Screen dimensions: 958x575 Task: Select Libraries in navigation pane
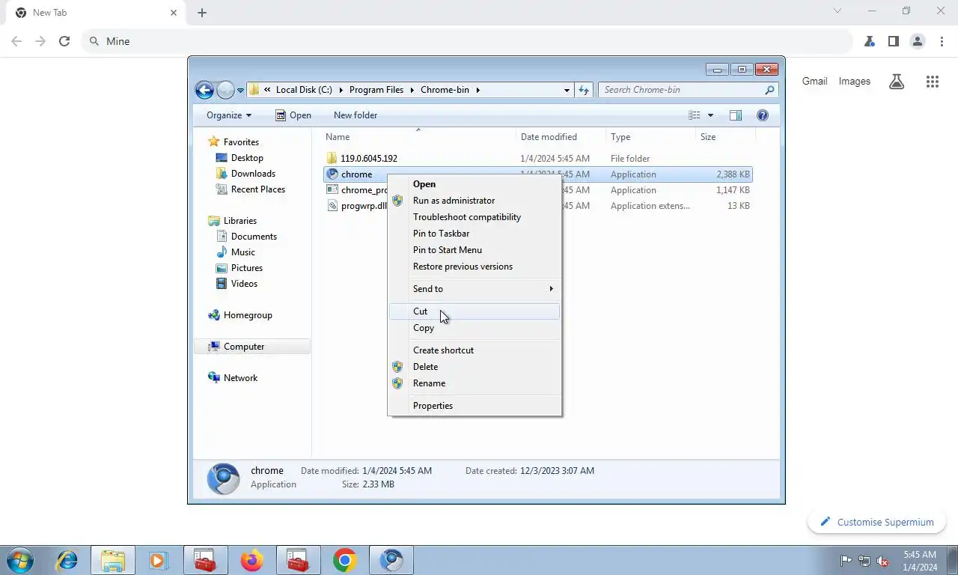tap(239, 221)
